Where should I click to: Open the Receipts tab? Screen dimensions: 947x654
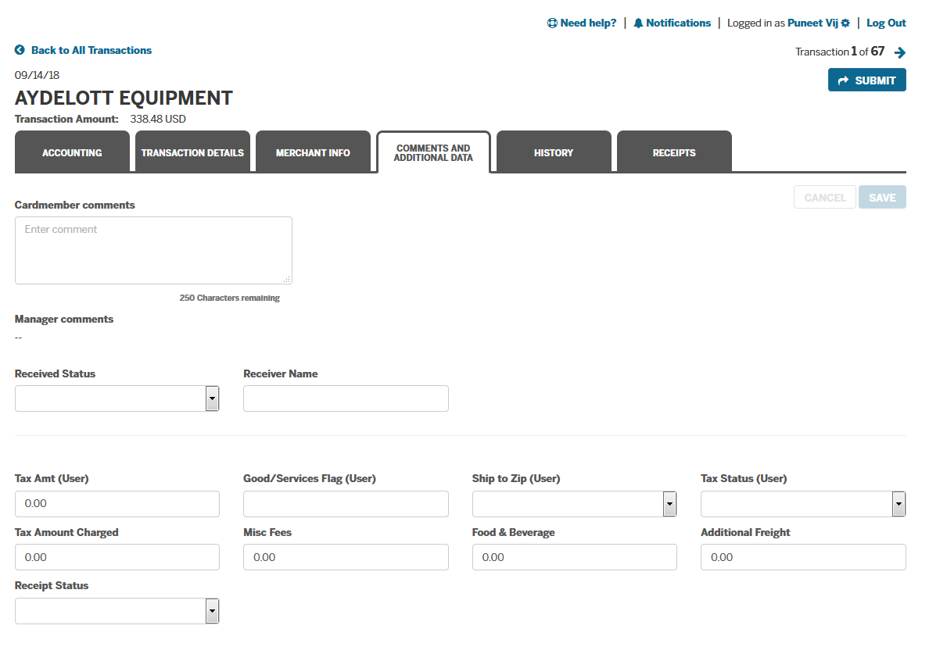point(674,152)
